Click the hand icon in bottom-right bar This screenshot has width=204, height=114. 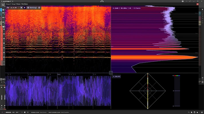point(197,112)
